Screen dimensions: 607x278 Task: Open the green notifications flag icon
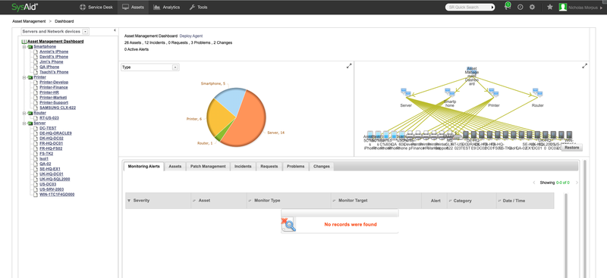click(508, 6)
